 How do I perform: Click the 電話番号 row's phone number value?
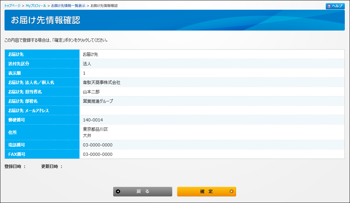98,145
